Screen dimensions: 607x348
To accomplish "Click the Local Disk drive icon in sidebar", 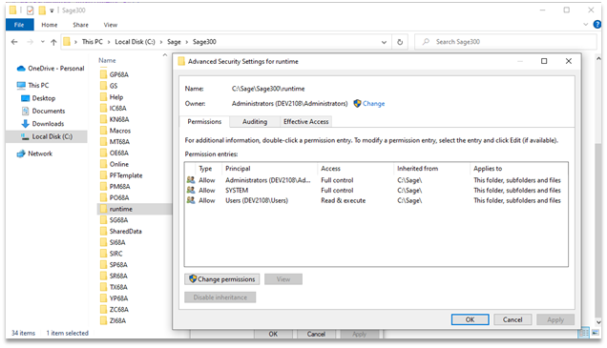I will click(x=25, y=136).
